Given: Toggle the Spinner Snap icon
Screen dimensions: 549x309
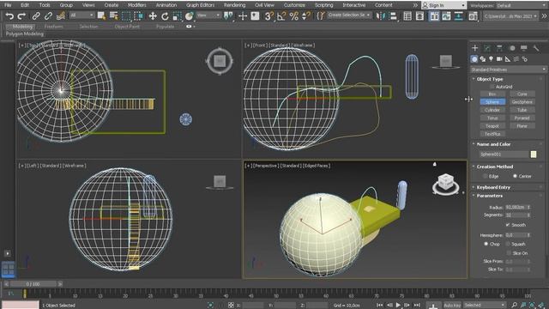Looking at the screenshot, I should [305, 15].
